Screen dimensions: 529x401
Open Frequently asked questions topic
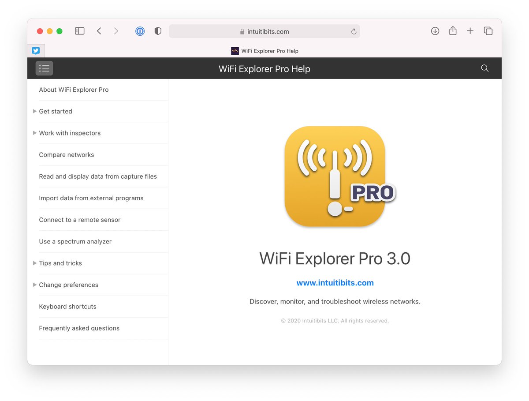[x=79, y=328]
